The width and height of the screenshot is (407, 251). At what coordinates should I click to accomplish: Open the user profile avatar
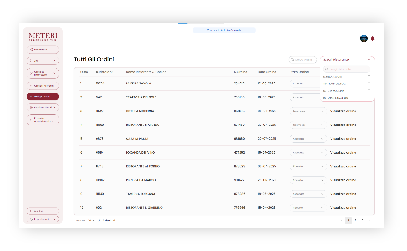point(364,39)
